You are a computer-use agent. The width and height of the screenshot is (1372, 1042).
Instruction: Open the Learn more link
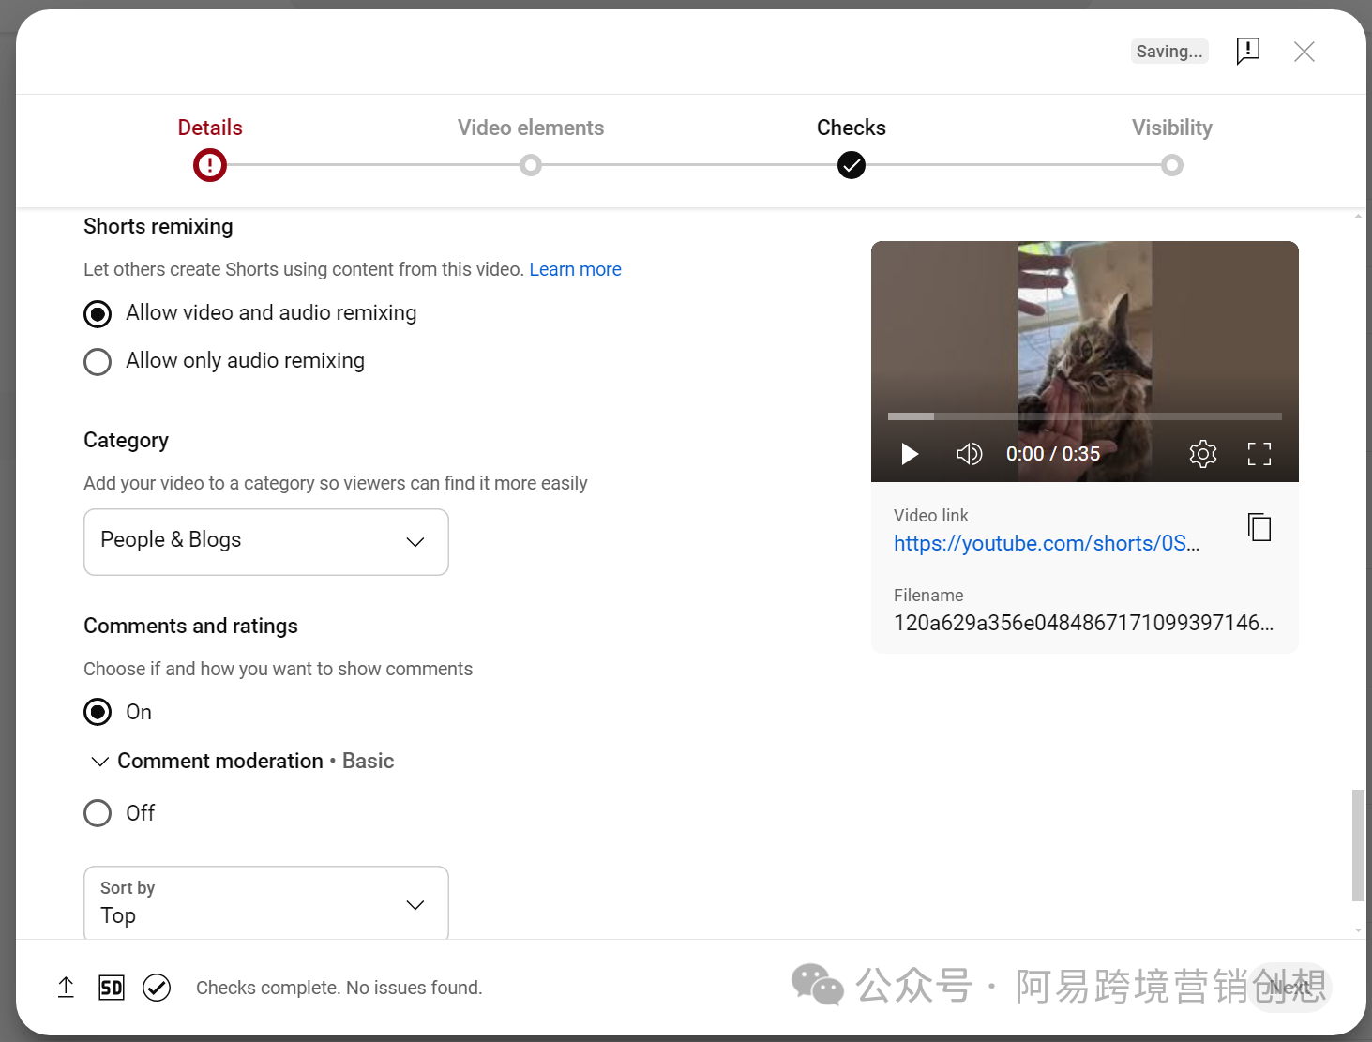[575, 270]
